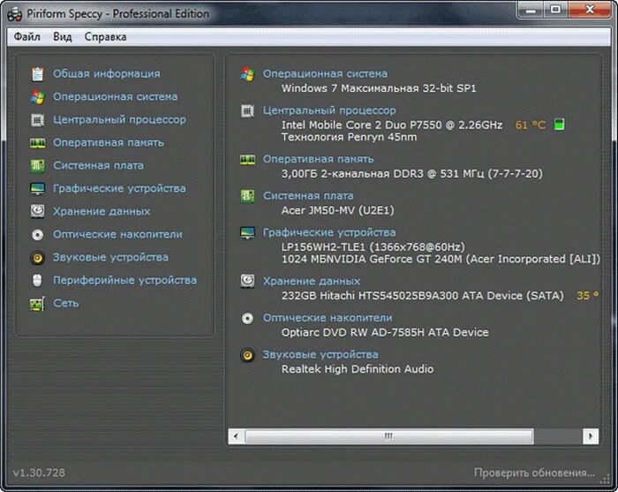This screenshot has height=492, width=618.
Task: Open Хранение данных heading link in summary
Action: (x=312, y=281)
